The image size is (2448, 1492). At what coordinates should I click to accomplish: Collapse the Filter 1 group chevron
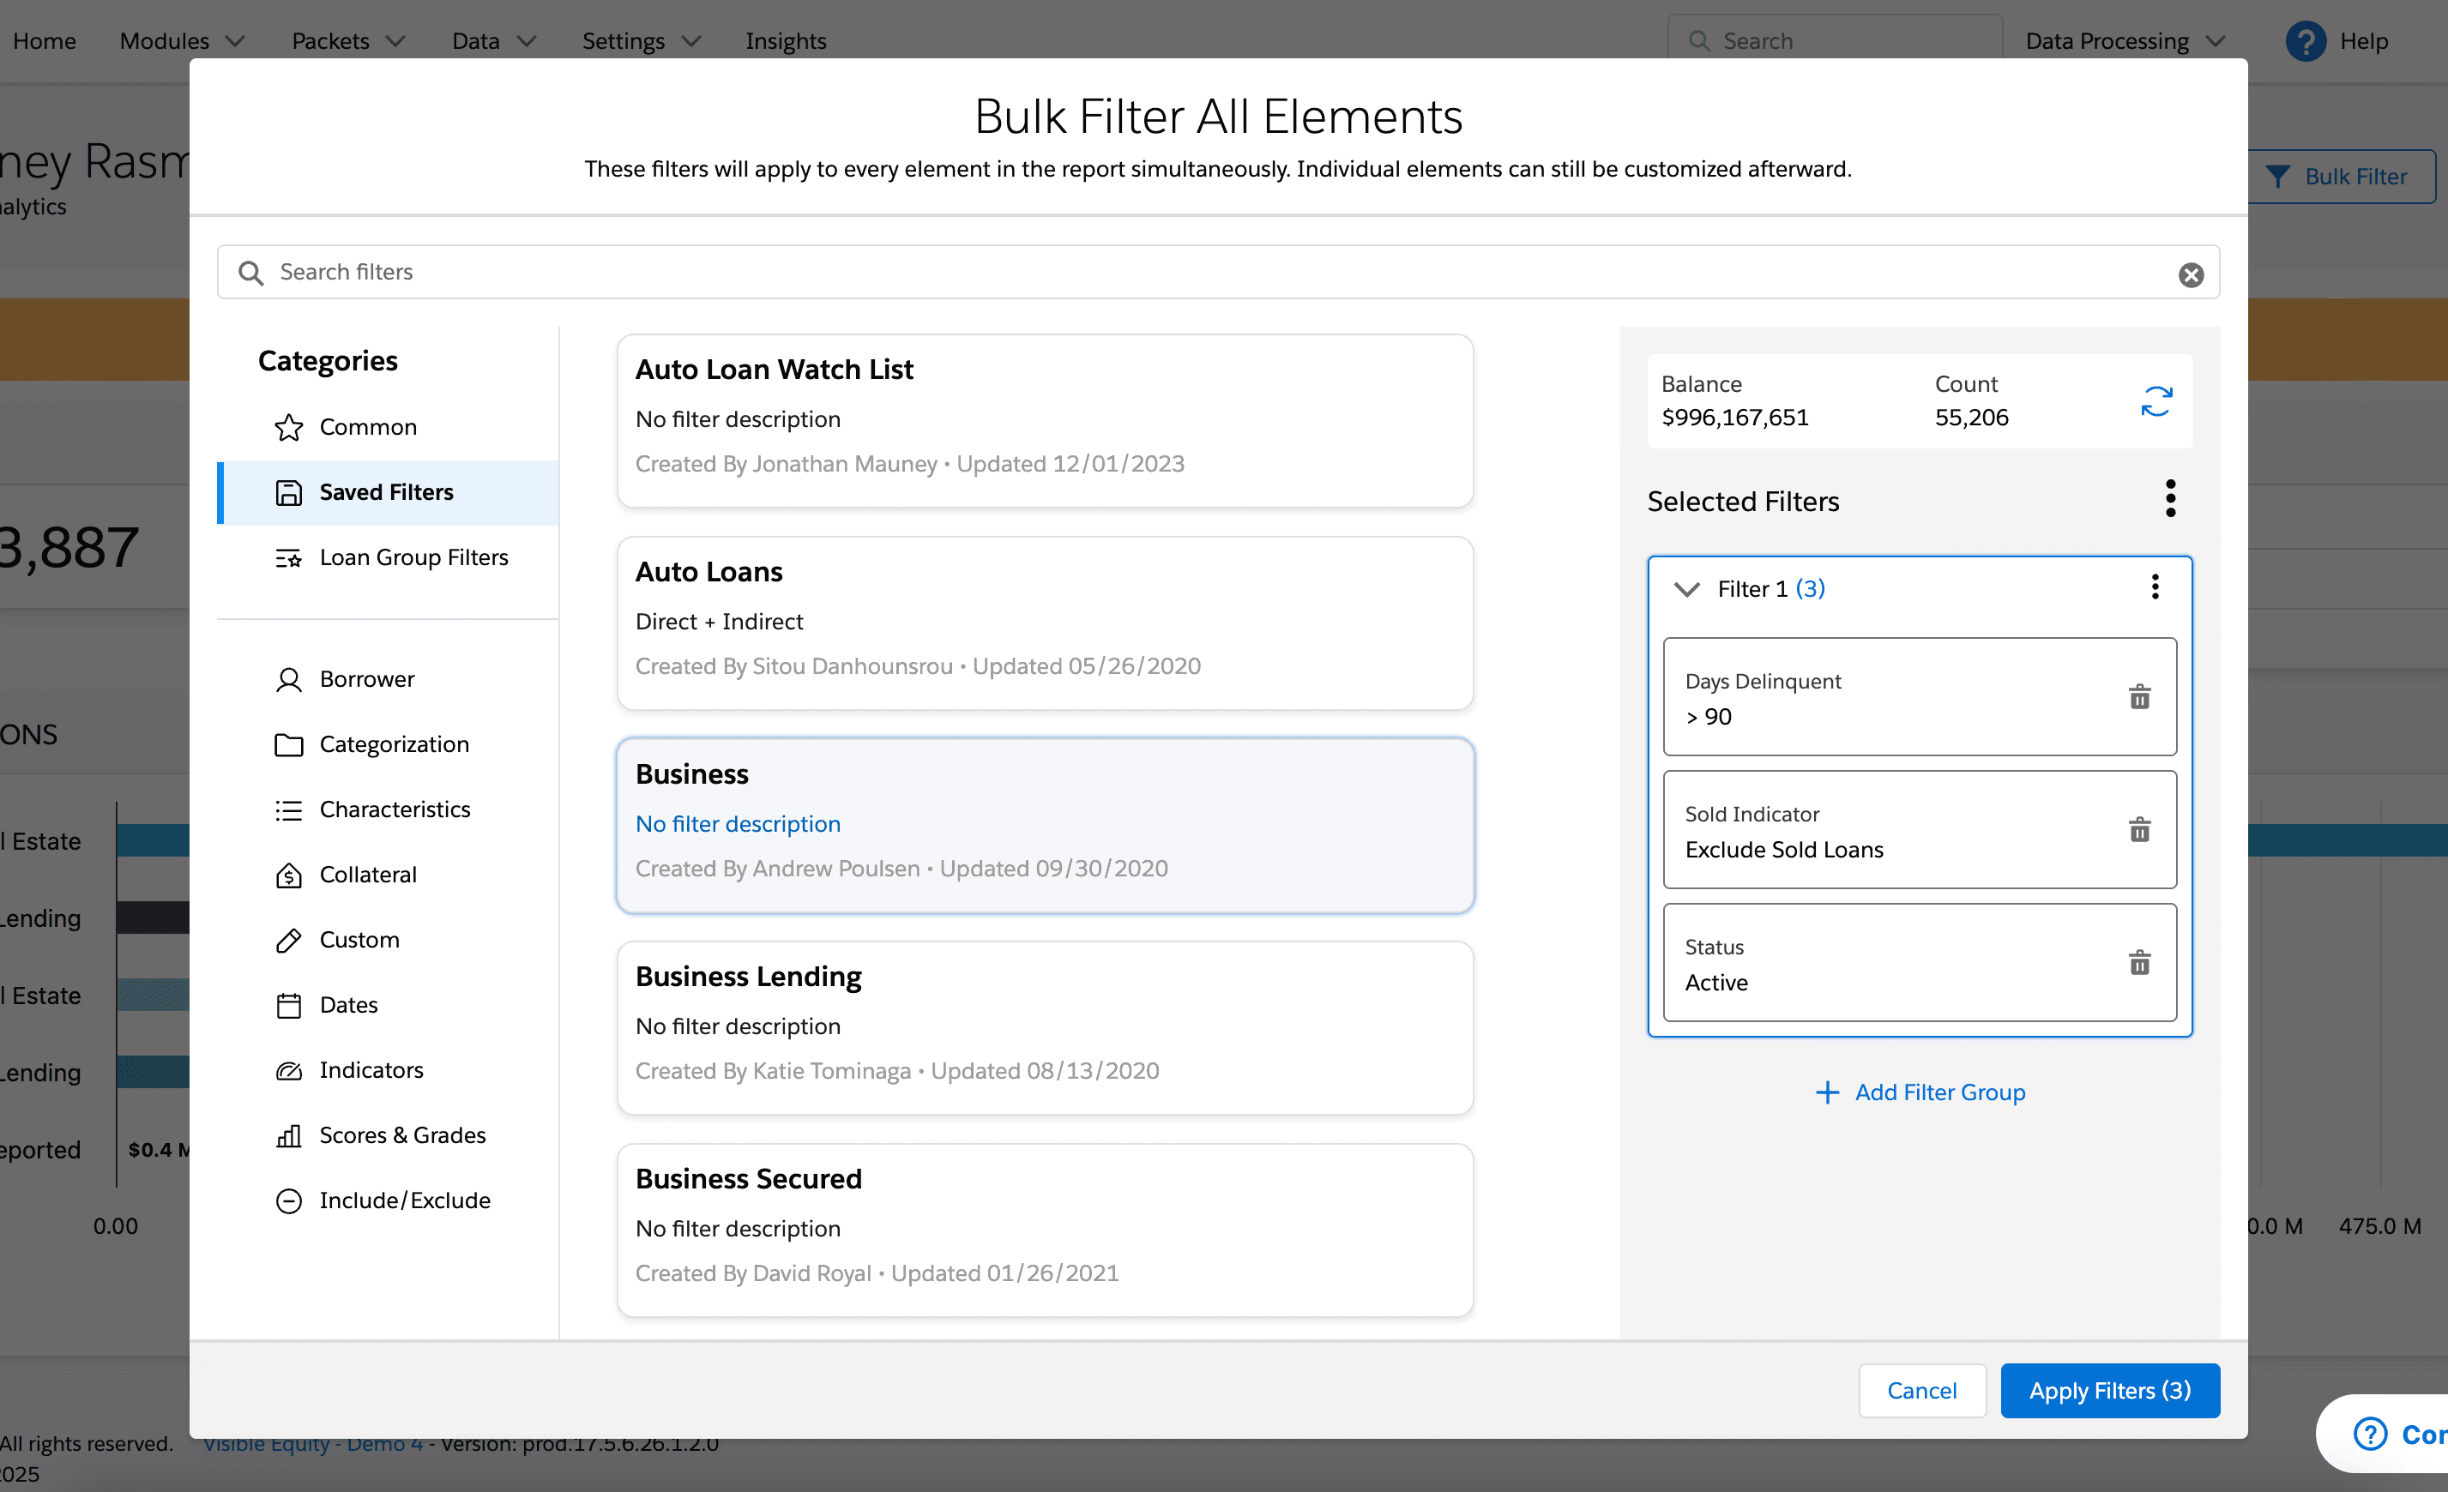tap(1686, 589)
